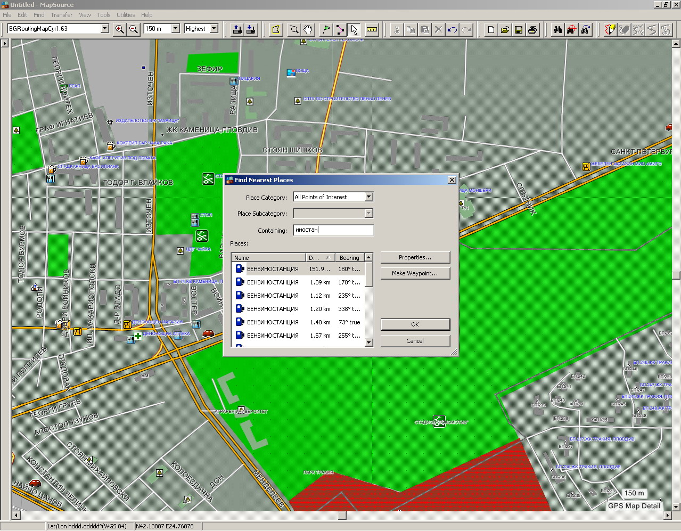
Task: Click the Places list scrollbar down arrow
Action: point(368,342)
